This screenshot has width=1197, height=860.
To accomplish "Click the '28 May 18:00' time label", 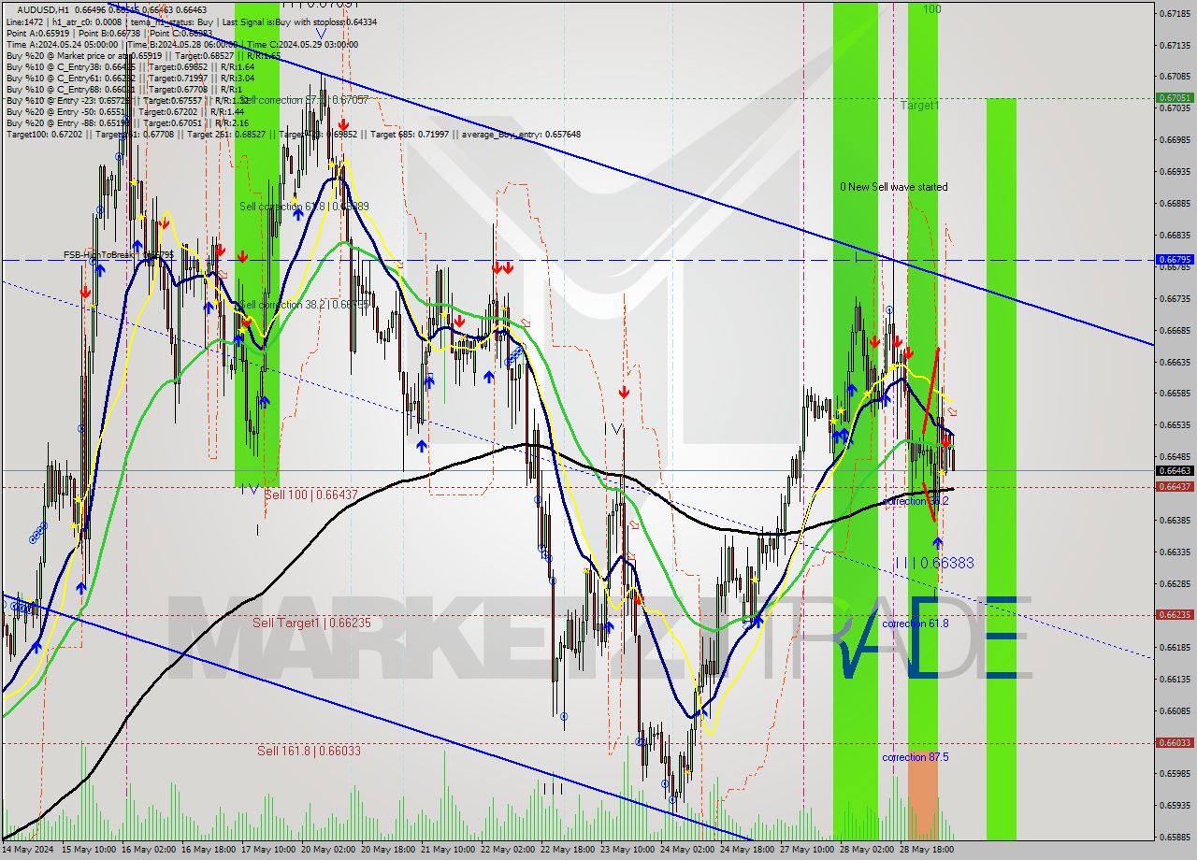I will [x=928, y=850].
